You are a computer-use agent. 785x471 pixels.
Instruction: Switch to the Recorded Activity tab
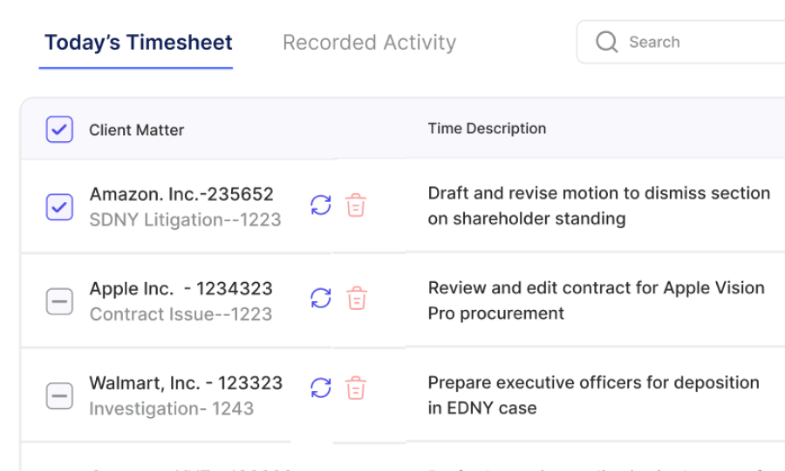(369, 43)
